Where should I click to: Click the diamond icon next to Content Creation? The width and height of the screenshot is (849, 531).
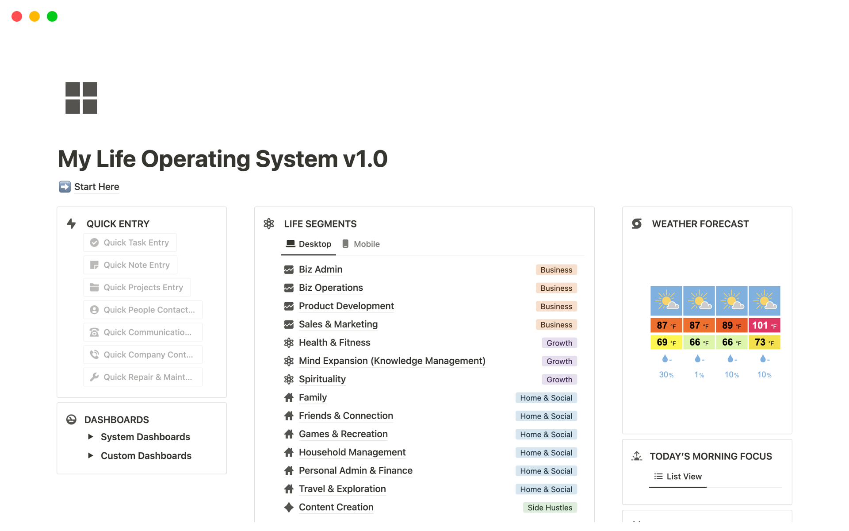coord(289,508)
